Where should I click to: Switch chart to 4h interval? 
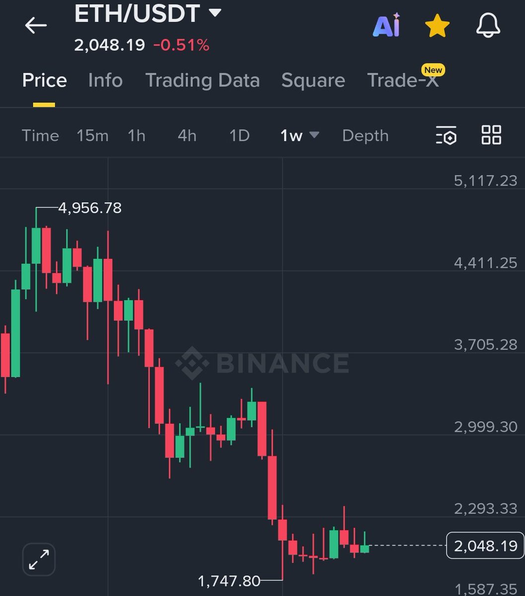coord(187,136)
